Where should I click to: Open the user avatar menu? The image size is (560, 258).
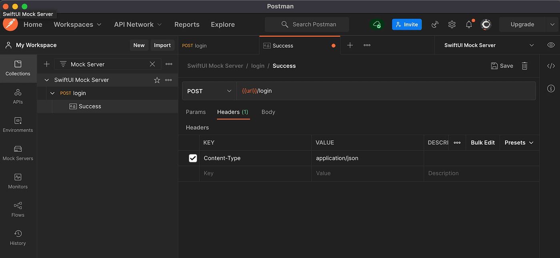pos(486,25)
